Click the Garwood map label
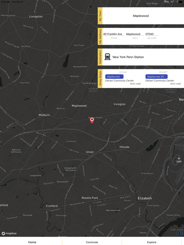184x245 pixels. (x=27, y=215)
